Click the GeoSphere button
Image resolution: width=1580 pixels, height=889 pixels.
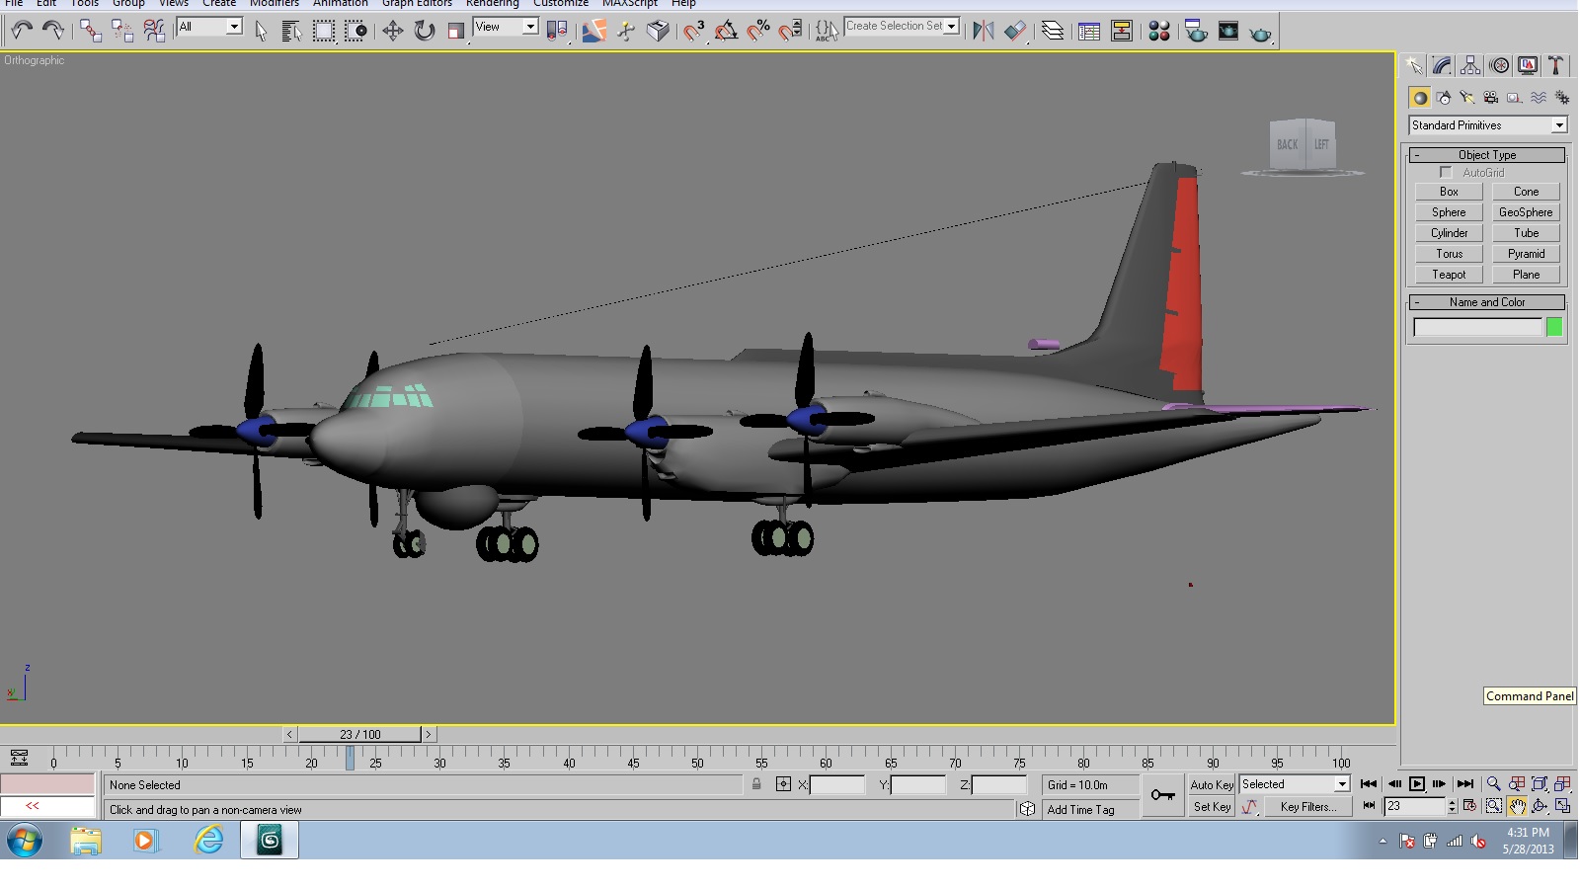pos(1526,212)
